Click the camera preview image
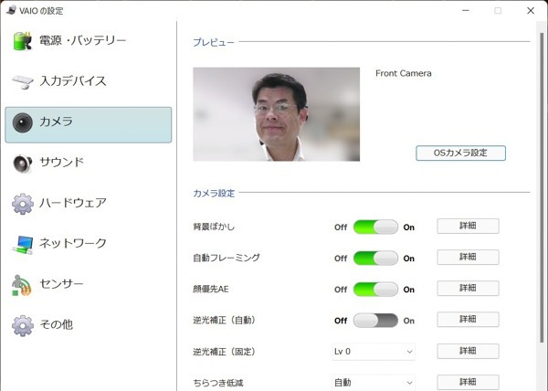Viewport: 548px width, 391px height. 276,114
